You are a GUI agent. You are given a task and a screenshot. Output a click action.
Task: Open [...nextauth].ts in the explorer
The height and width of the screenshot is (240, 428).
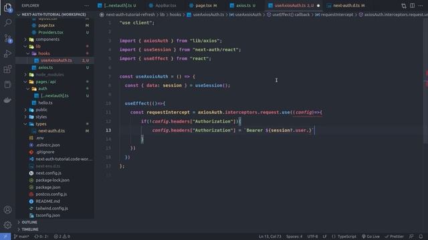coord(55,96)
